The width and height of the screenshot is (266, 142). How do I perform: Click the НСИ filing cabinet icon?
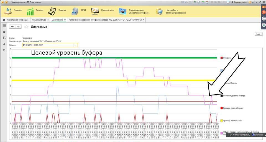(x=75, y=11)
